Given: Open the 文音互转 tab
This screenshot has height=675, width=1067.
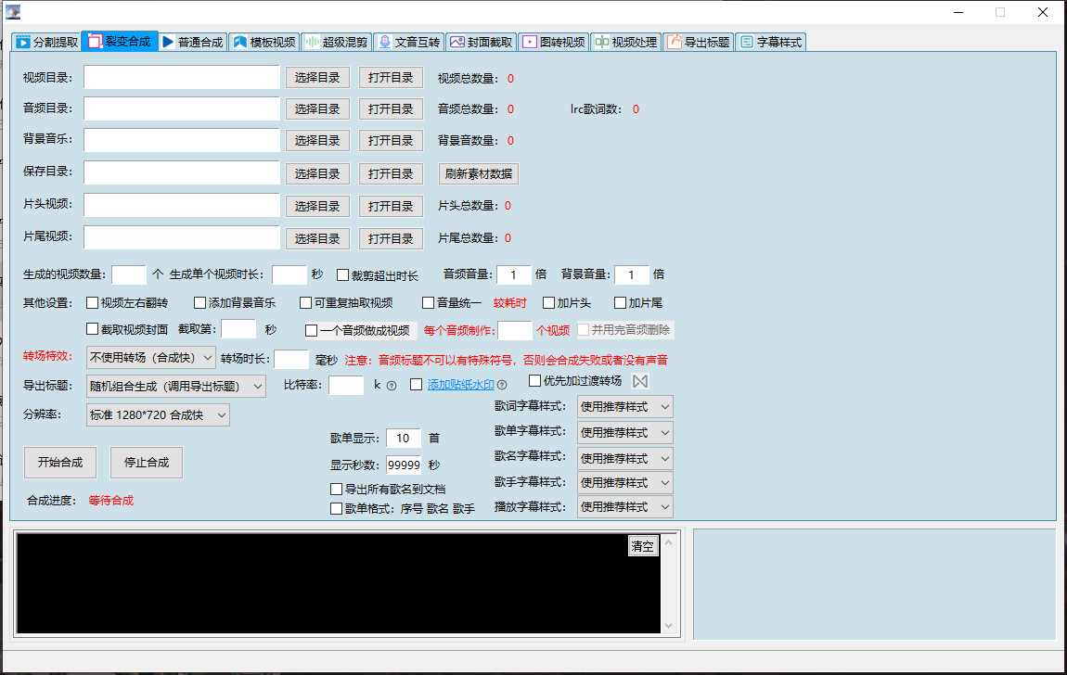Looking at the screenshot, I should click(409, 42).
